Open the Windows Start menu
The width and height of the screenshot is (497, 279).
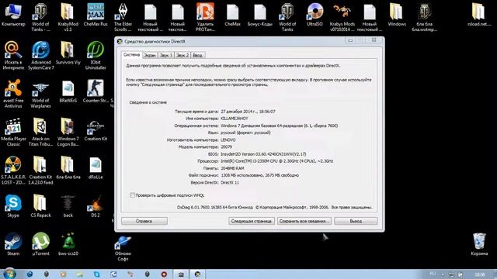[9, 274]
